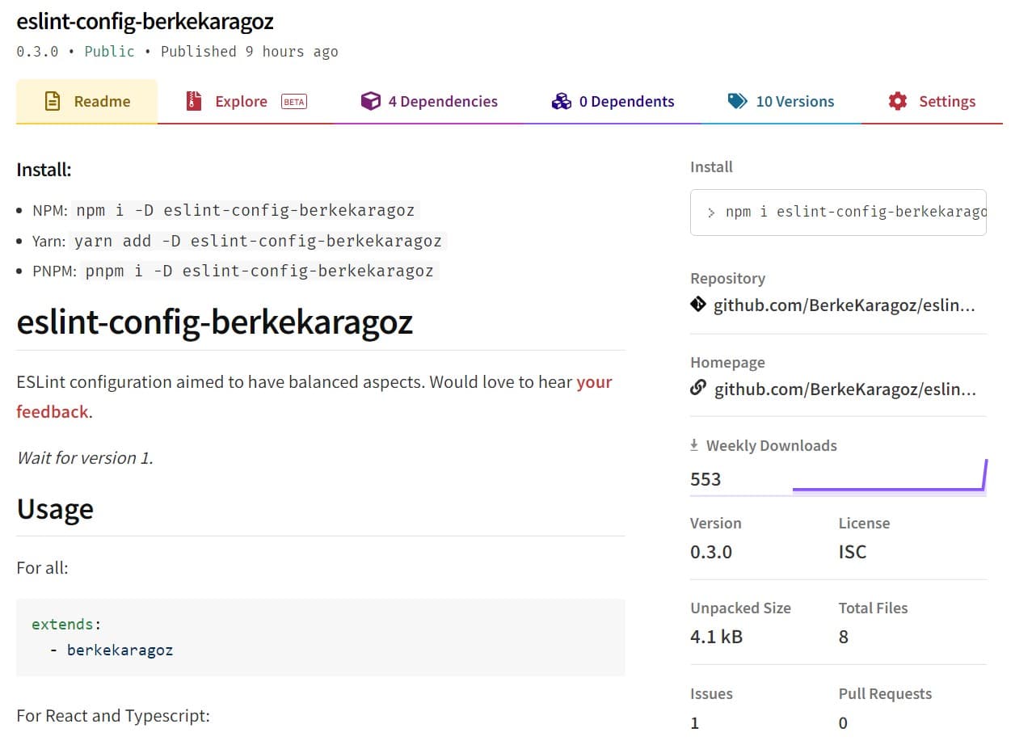This screenshot has height=745, width=1015.
Task: Click the Explore code runner icon
Action: (x=193, y=101)
